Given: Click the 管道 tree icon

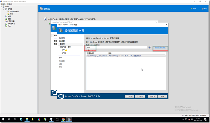Looking at the screenshot, I should pos(6,16).
